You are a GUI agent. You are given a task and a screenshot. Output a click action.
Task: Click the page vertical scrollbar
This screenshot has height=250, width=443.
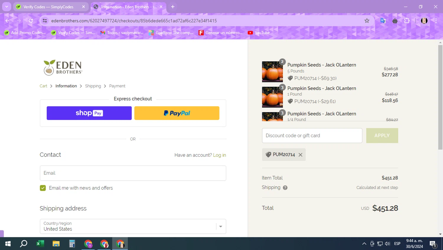tap(440, 97)
